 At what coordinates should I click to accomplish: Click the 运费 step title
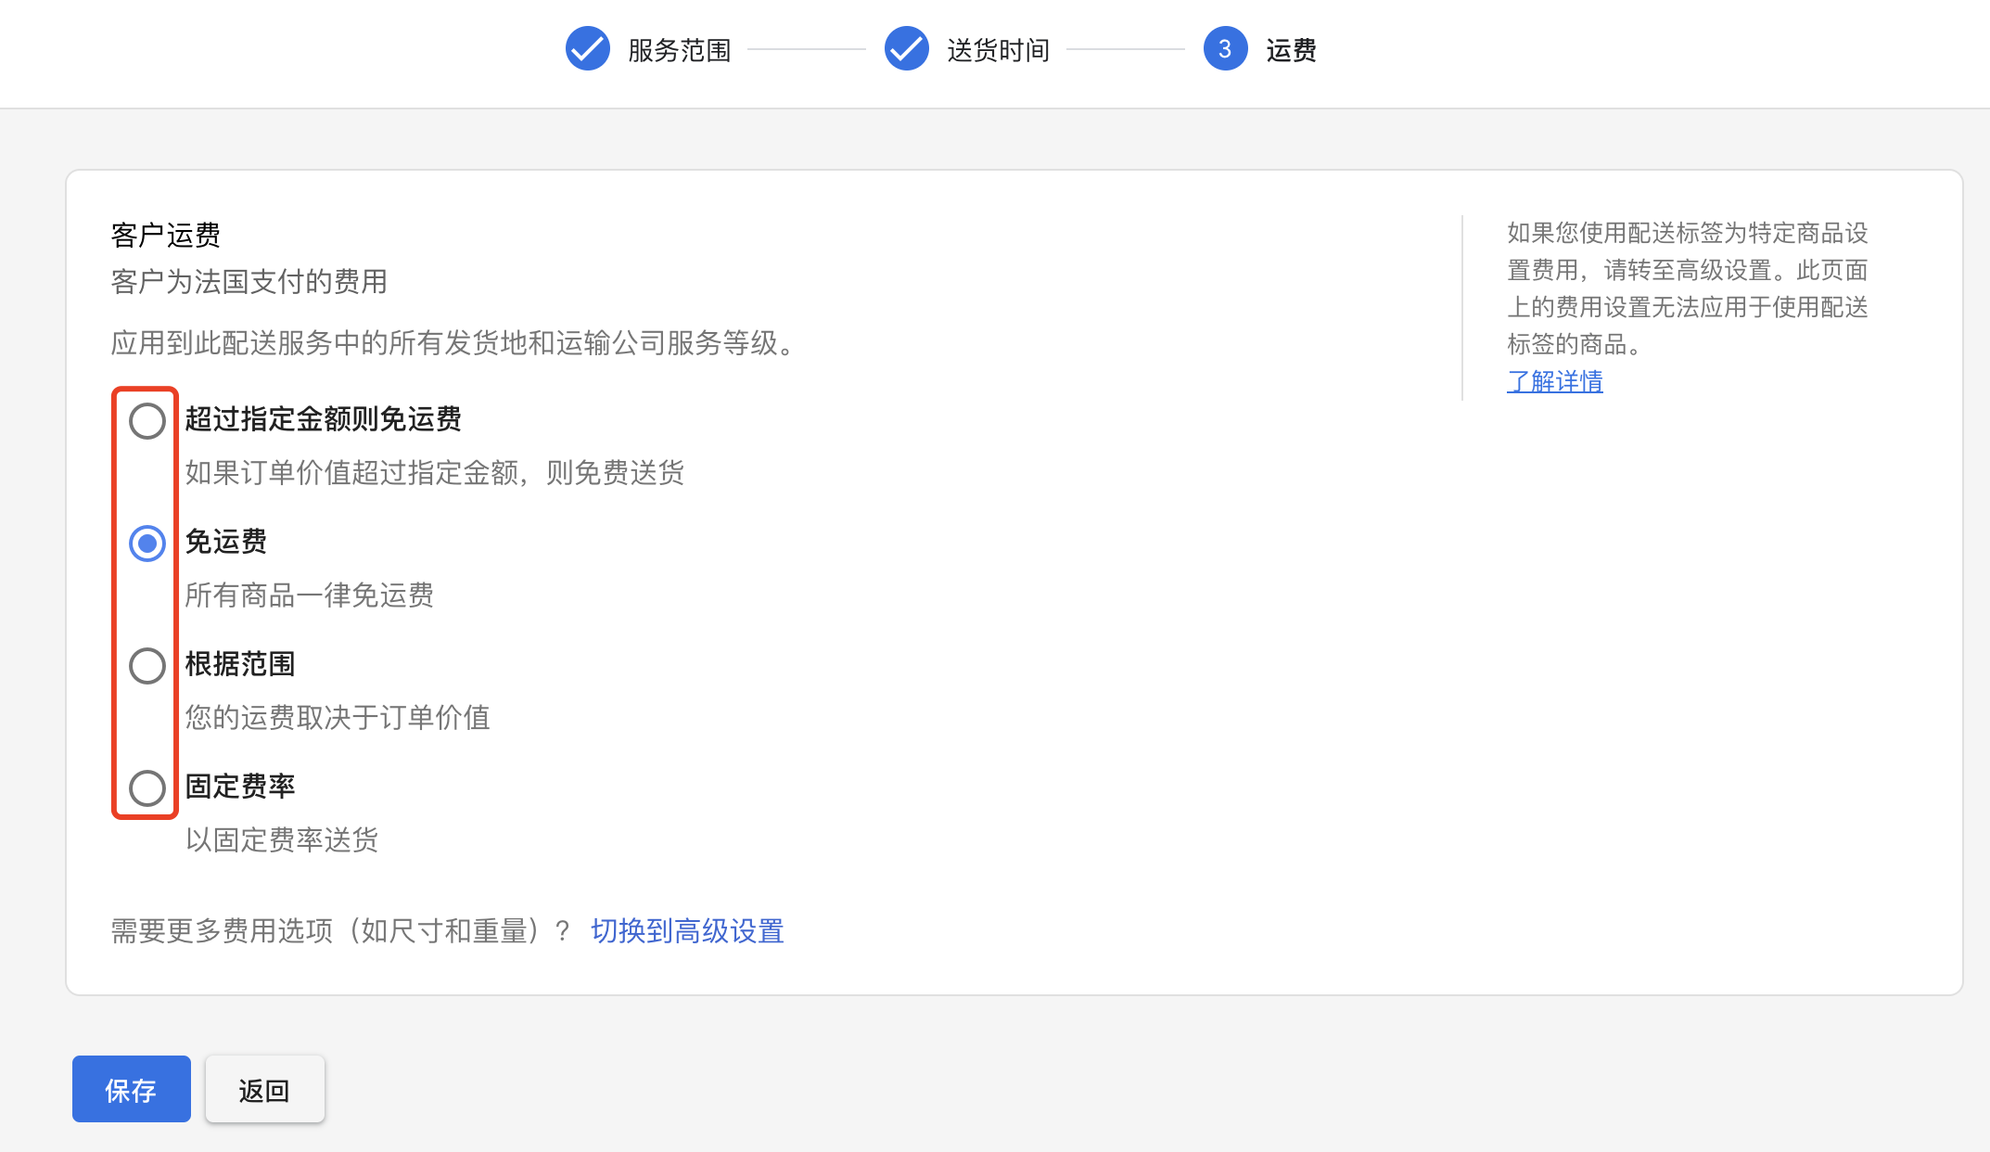(1292, 50)
